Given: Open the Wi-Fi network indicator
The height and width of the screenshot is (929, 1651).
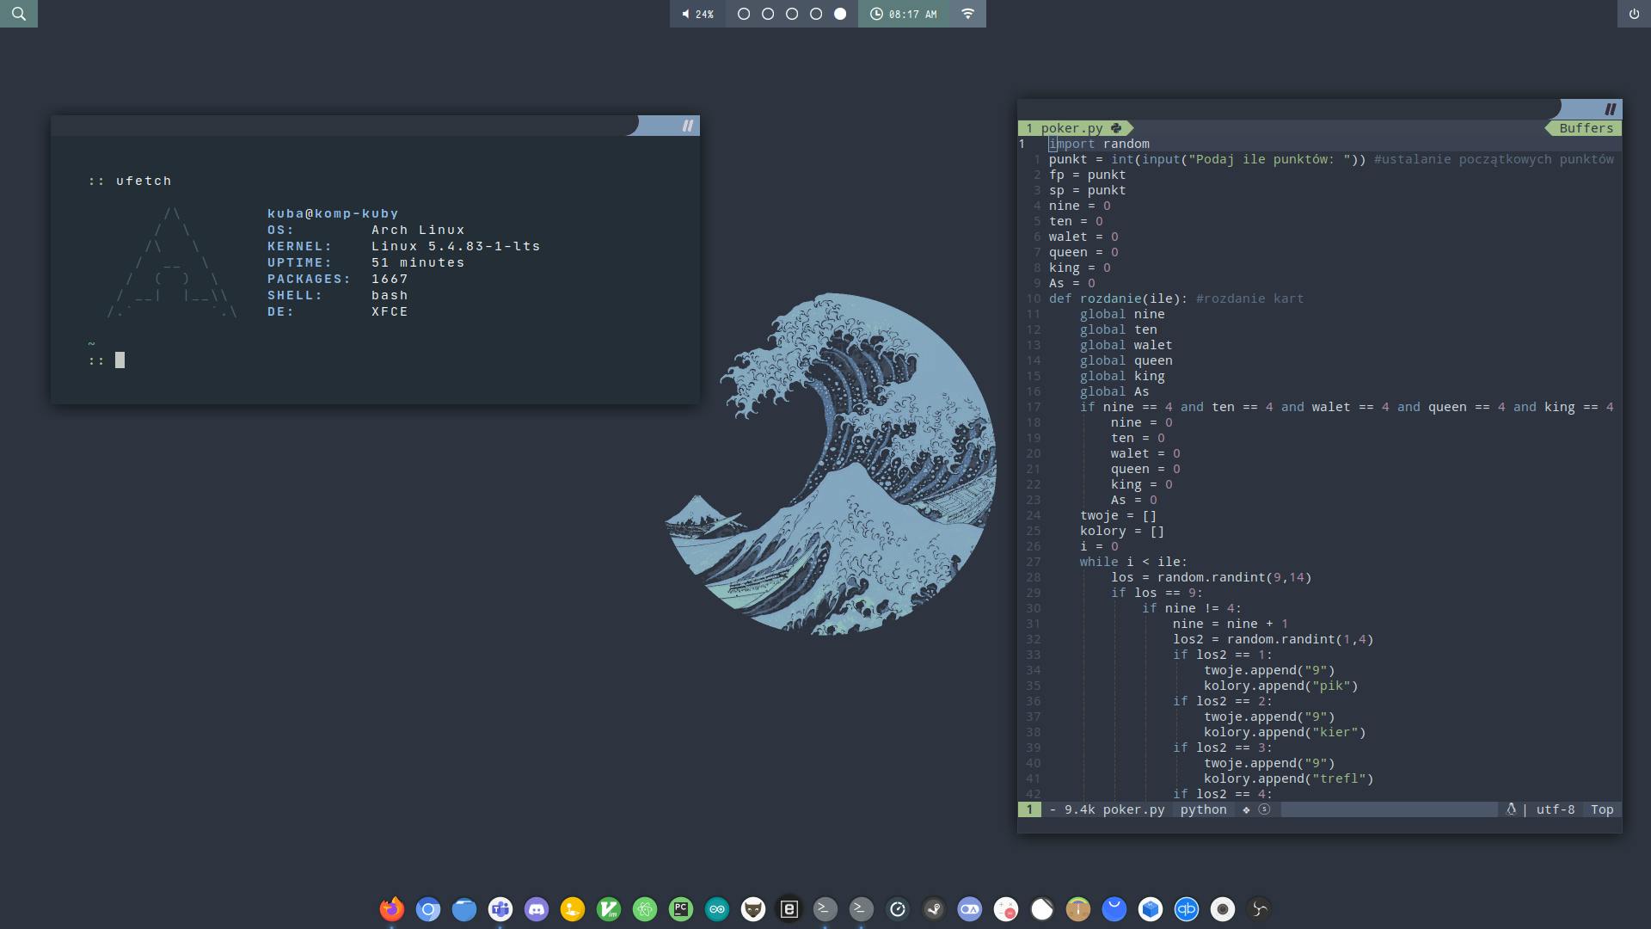Looking at the screenshot, I should coord(967,14).
